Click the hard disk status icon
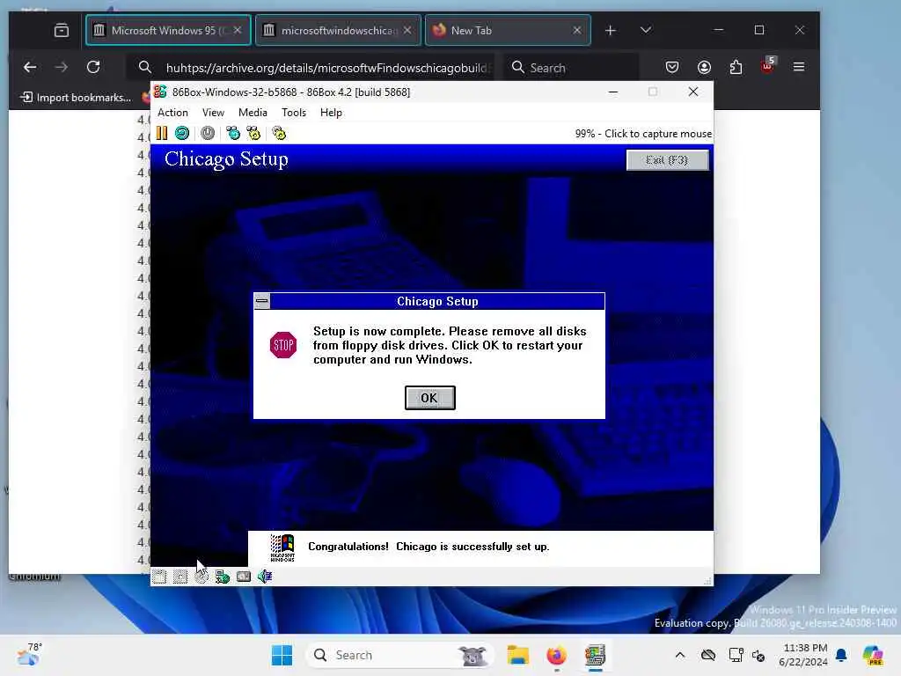The image size is (901, 676). click(x=244, y=577)
